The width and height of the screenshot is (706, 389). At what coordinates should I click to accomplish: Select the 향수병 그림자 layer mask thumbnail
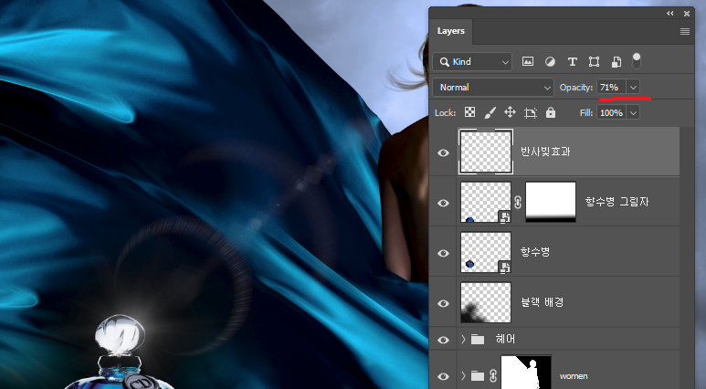click(551, 202)
